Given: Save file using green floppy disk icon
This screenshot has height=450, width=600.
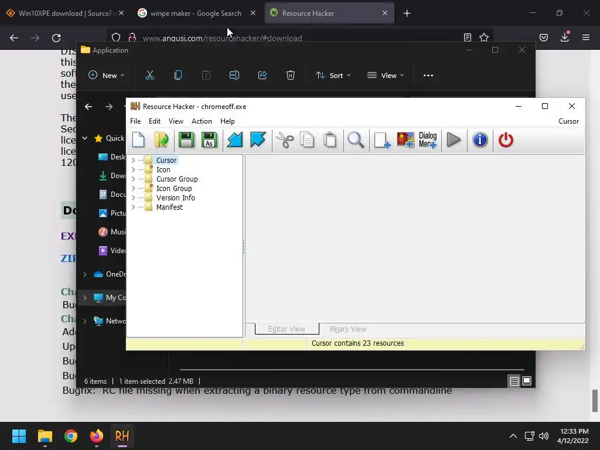Looking at the screenshot, I should coord(186,139).
